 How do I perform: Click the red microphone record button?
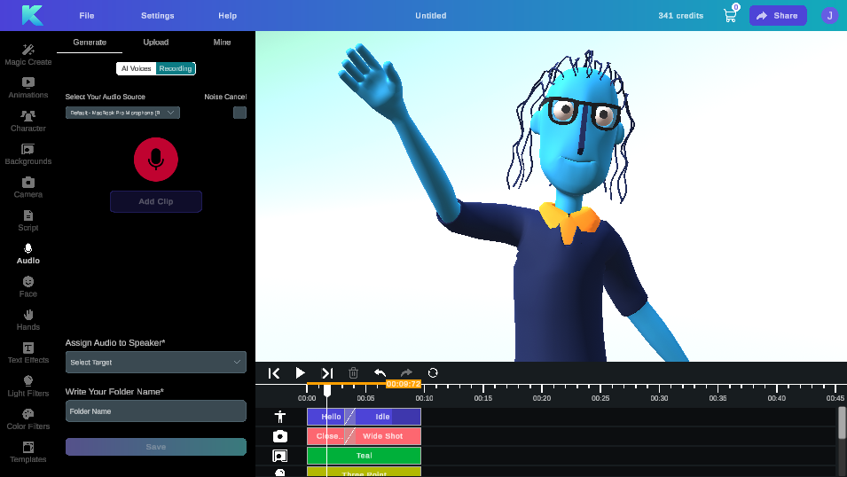coord(156,160)
